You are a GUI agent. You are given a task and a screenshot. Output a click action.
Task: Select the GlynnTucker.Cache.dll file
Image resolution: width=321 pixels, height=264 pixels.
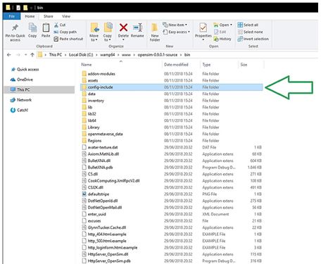point(107,227)
